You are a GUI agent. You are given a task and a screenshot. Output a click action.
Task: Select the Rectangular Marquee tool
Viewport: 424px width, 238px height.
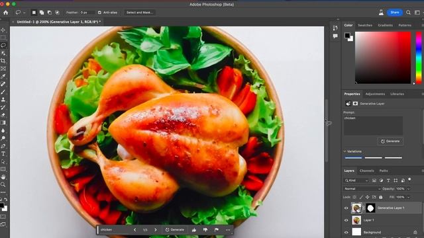pyautogui.click(x=3, y=38)
